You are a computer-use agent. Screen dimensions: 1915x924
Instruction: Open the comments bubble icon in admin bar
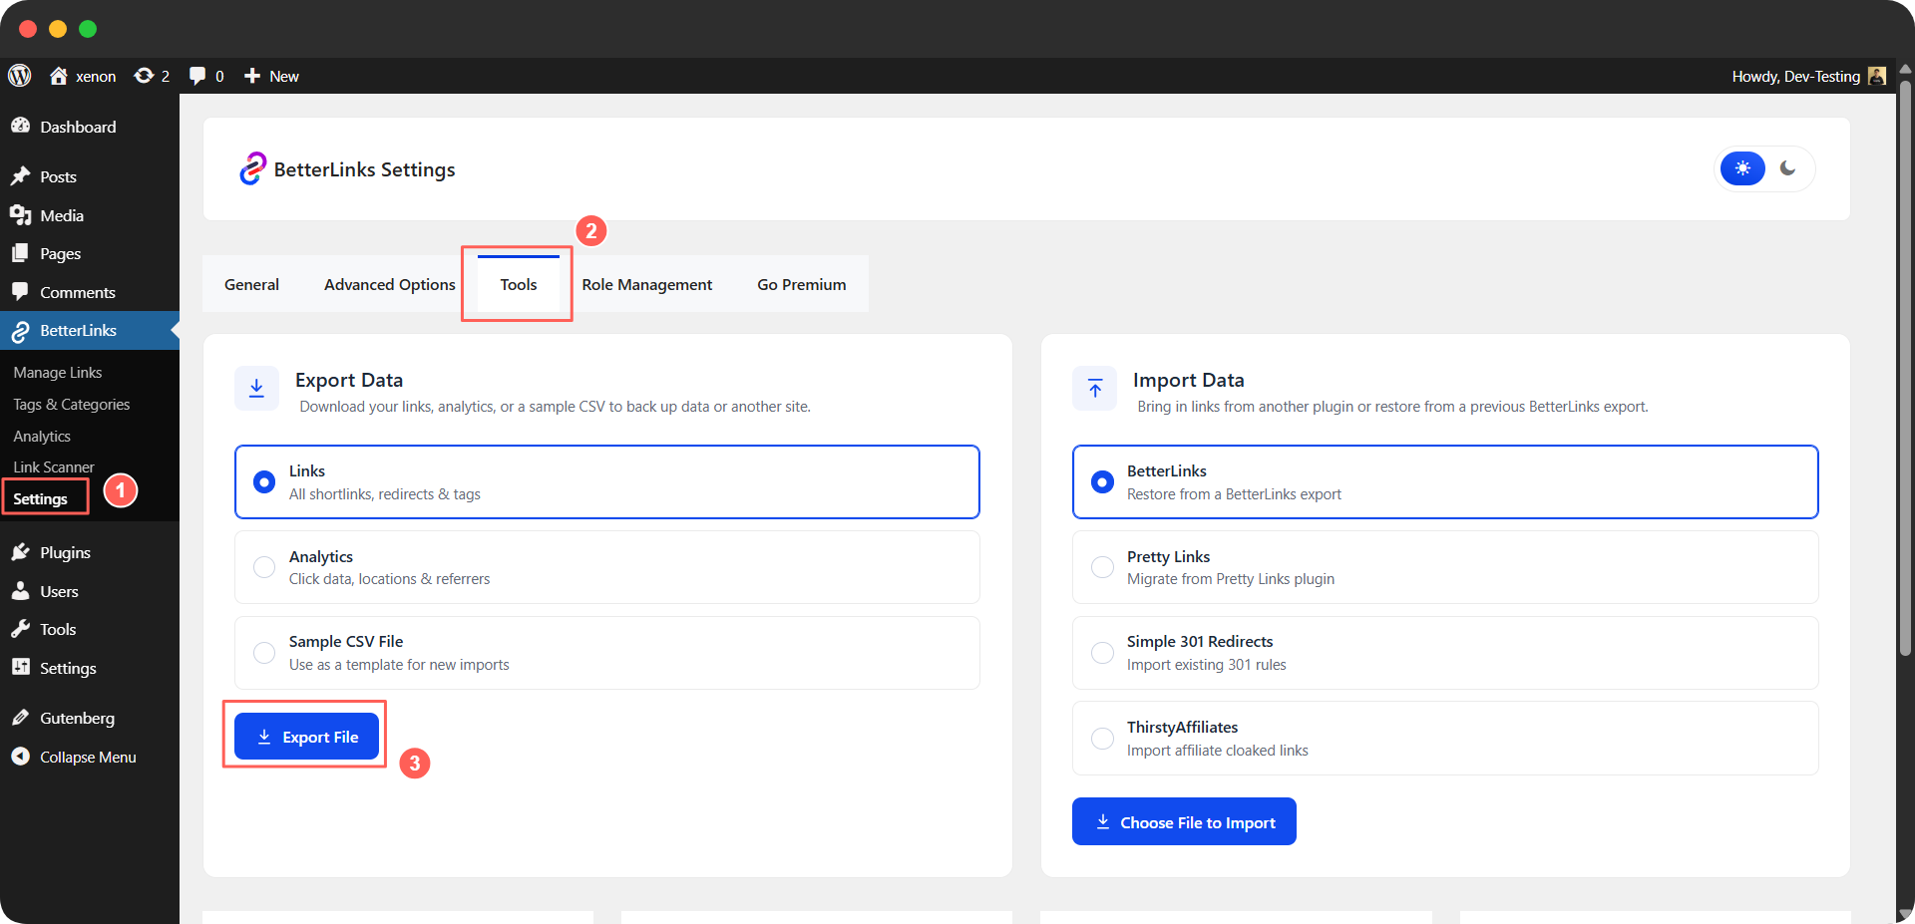(197, 76)
